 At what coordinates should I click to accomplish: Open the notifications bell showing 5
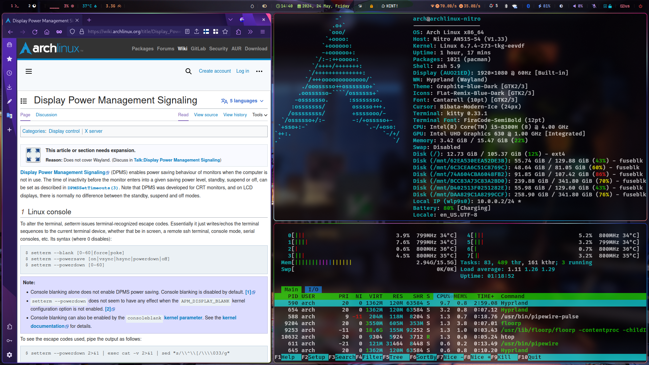pos(494,6)
